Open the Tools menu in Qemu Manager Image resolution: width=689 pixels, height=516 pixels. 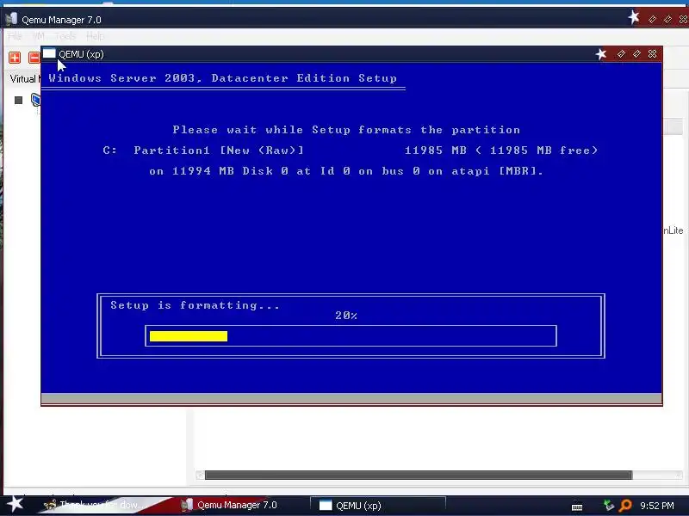[x=65, y=36]
